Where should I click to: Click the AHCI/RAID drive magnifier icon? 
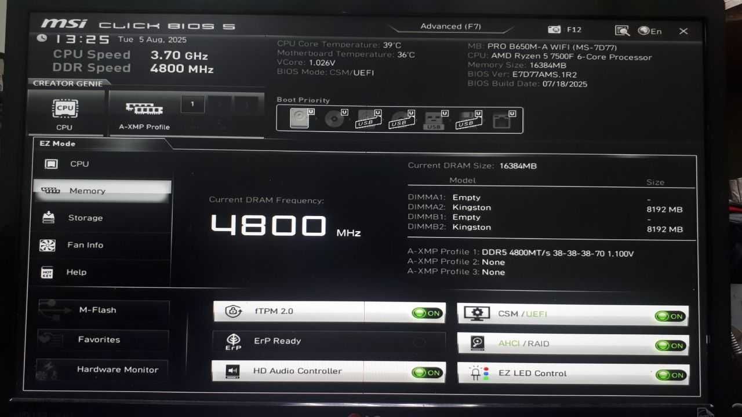click(x=477, y=343)
